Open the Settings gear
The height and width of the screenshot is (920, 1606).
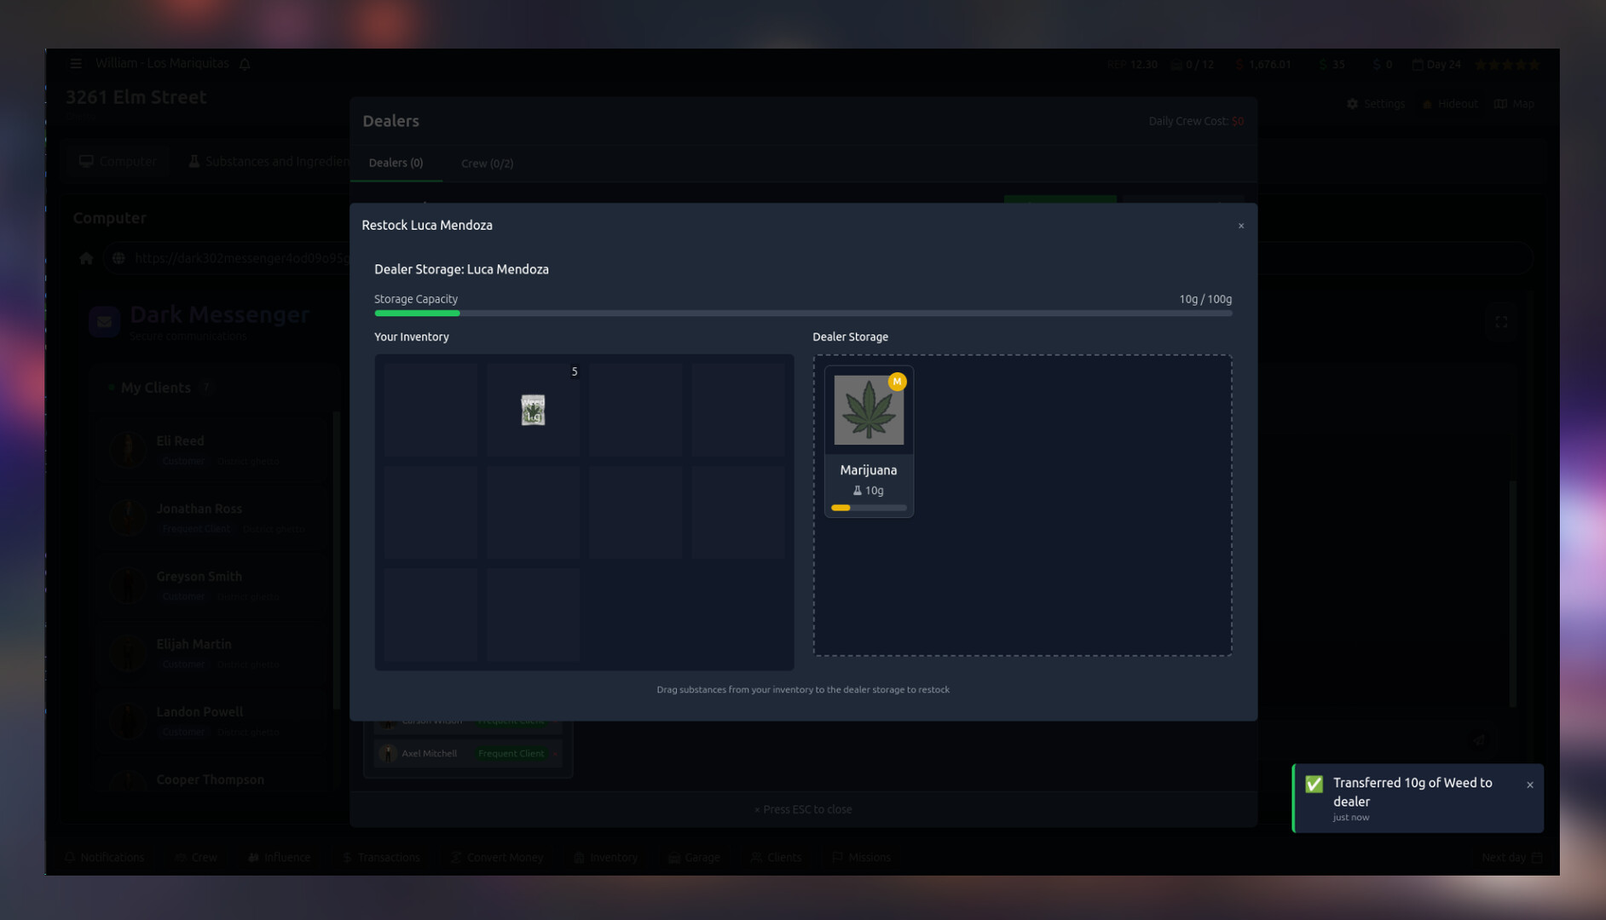coord(1376,103)
